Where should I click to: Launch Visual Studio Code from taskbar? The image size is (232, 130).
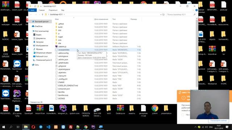(48, 127)
